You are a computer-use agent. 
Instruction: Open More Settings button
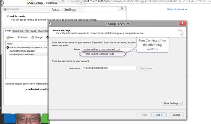(172, 103)
